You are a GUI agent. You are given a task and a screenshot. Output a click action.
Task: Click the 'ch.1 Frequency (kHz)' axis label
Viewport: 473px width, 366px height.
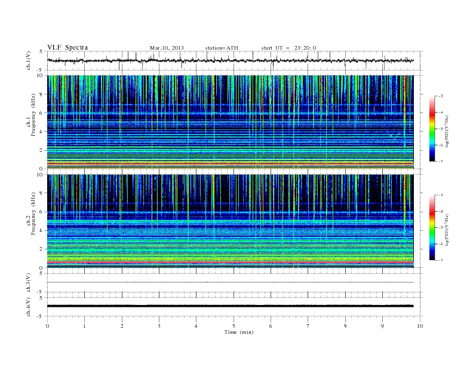(31, 115)
